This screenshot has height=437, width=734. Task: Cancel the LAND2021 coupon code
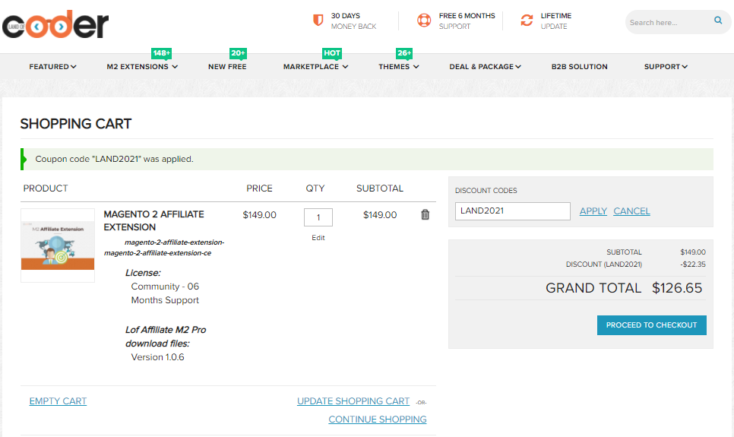click(631, 211)
